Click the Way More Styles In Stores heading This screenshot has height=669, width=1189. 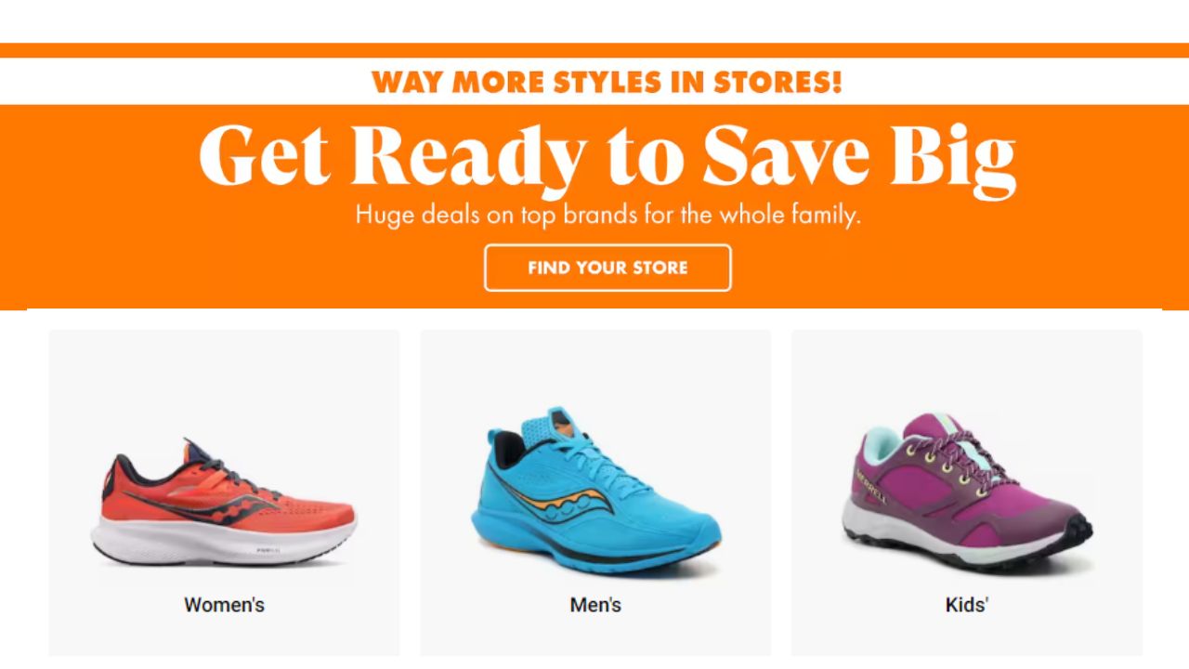click(607, 82)
